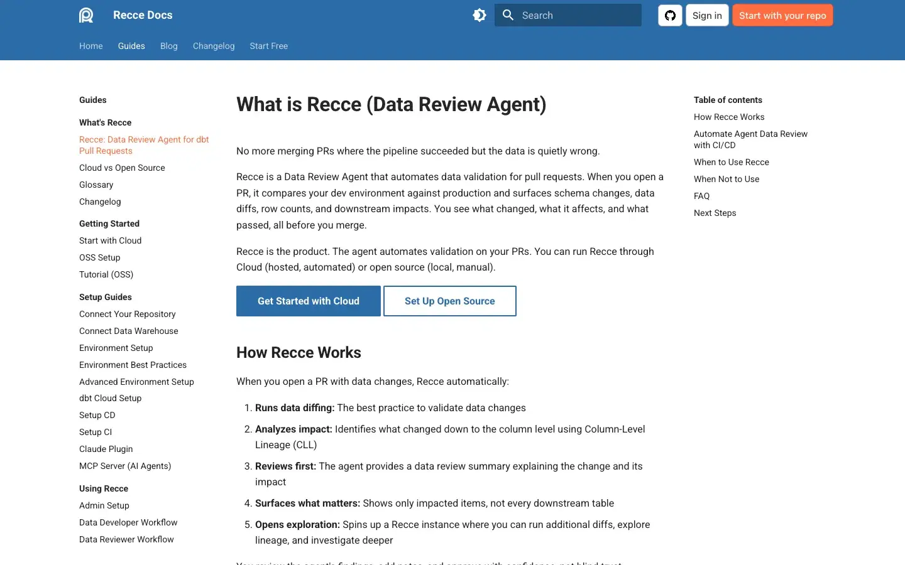Click the 'Analyzes impact:' list item

tap(450, 437)
